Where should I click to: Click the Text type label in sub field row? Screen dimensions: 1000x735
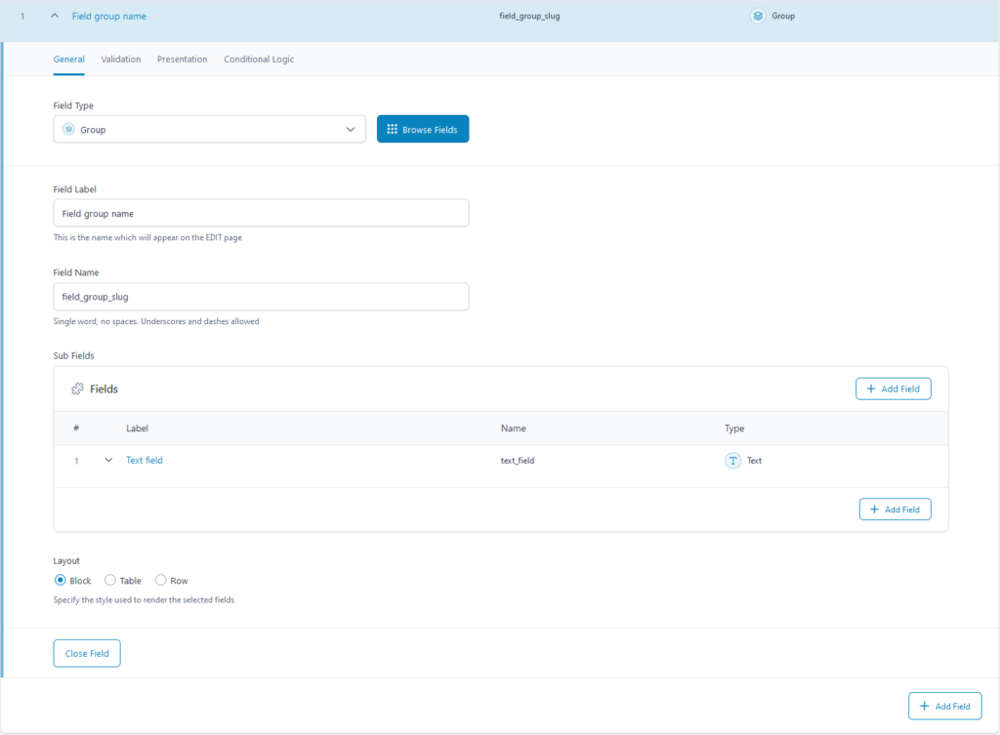755,461
